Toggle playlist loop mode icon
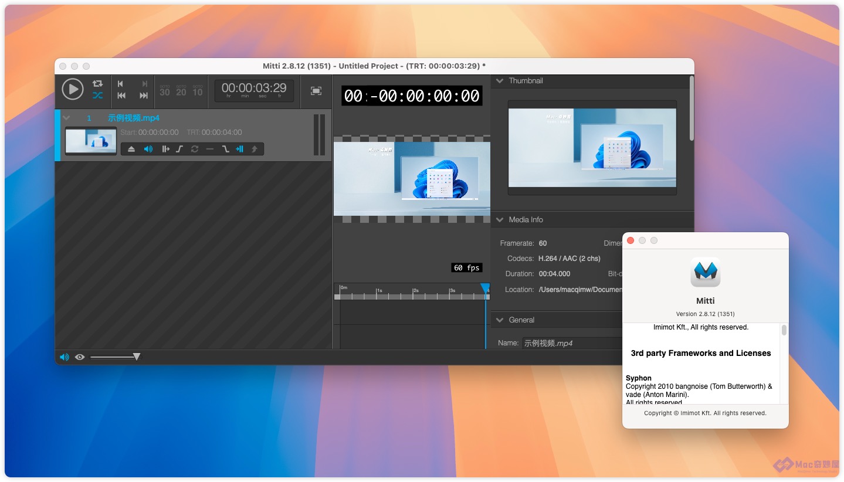Viewport: 844px width, 482px height. pos(97,83)
